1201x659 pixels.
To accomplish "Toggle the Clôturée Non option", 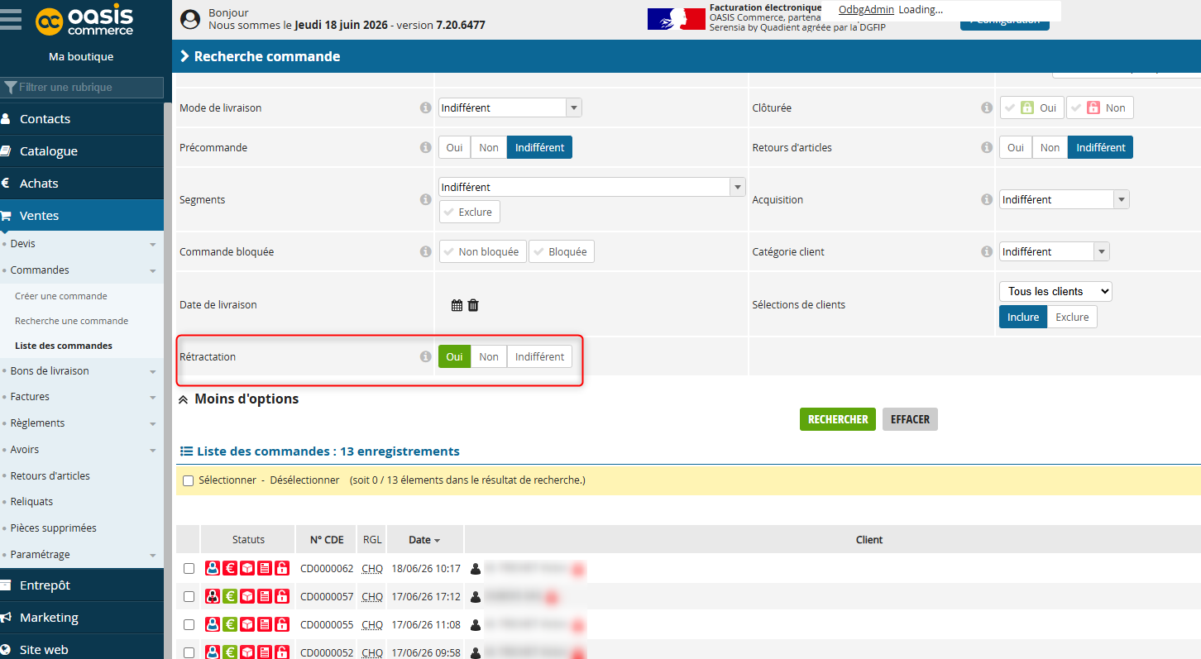I will (x=1099, y=107).
